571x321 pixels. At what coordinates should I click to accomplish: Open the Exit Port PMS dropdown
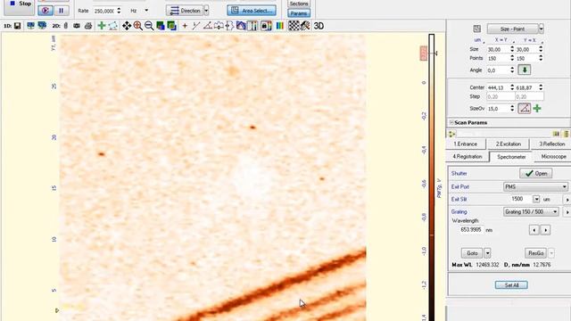click(535, 186)
